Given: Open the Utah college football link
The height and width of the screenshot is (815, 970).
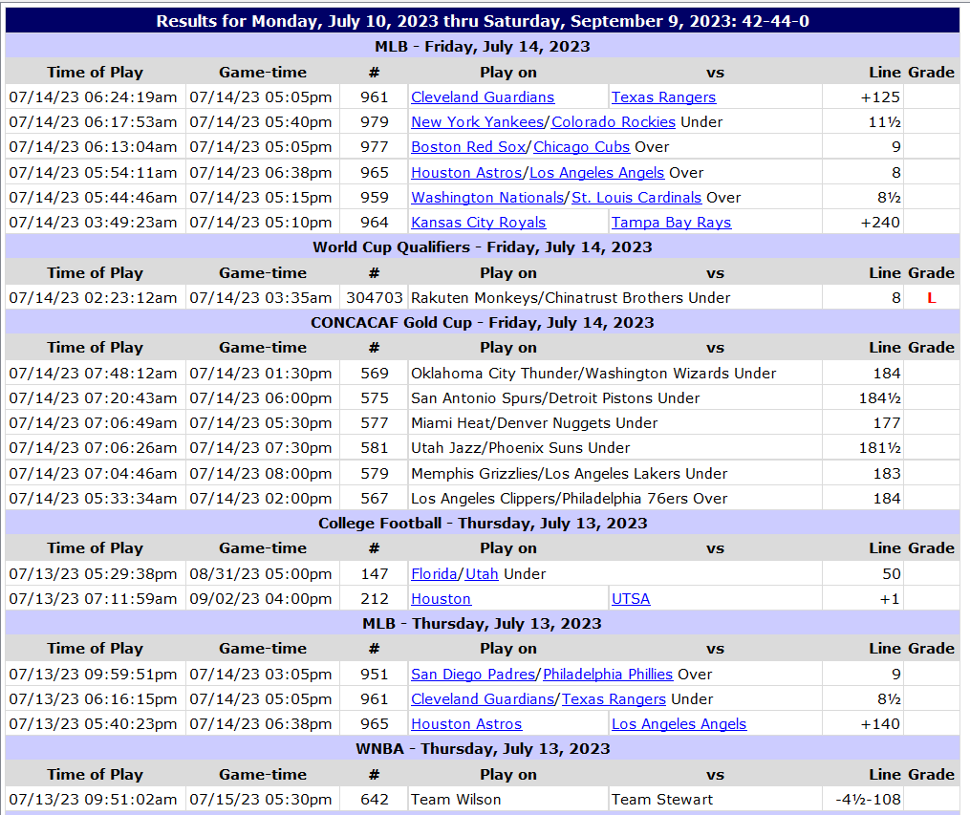Looking at the screenshot, I should pos(482,574).
